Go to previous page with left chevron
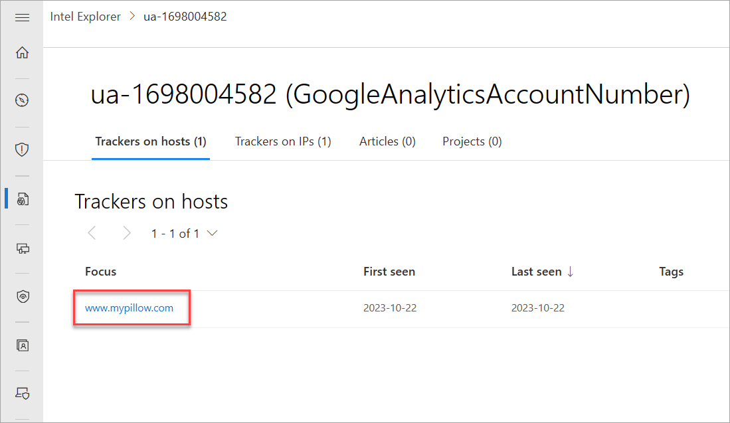Screen dimensions: 730x423 pos(92,232)
